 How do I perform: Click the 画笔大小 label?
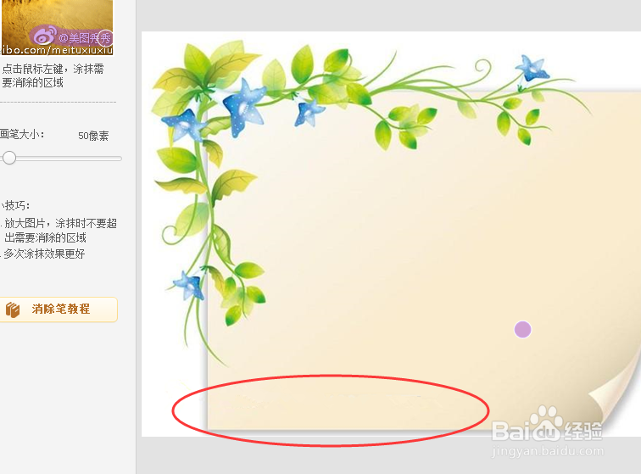tap(22, 134)
